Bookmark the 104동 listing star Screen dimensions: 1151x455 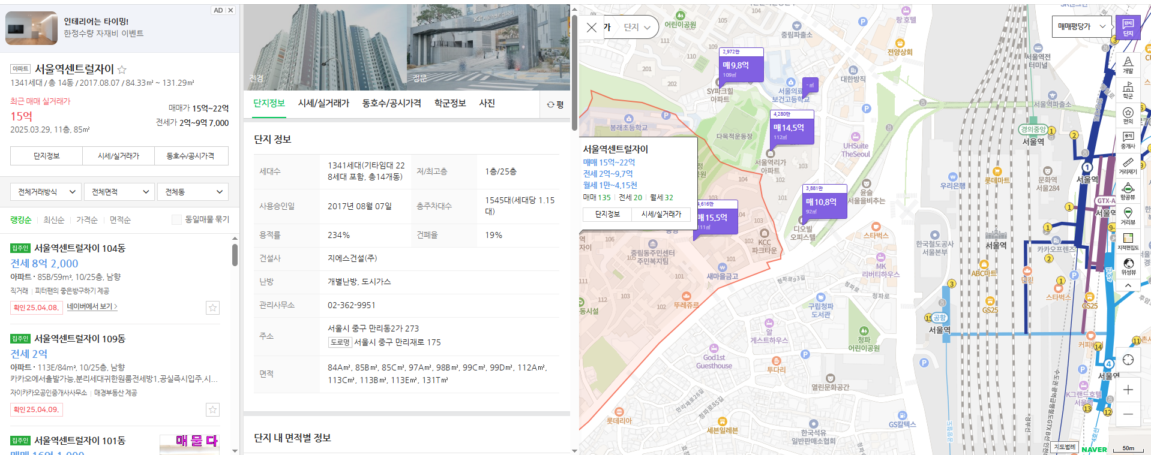212,308
